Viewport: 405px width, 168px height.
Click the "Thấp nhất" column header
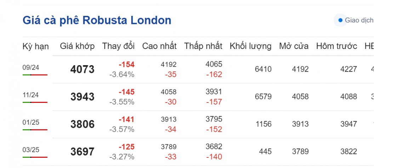203,46
